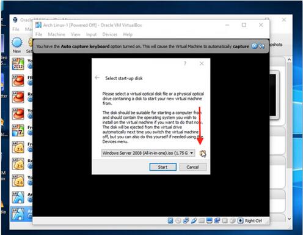The width and height of the screenshot is (303, 235).
Task: Select the 2012 VM icon in the Manager list
Action: pyautogui.click(x=18, y=64)
